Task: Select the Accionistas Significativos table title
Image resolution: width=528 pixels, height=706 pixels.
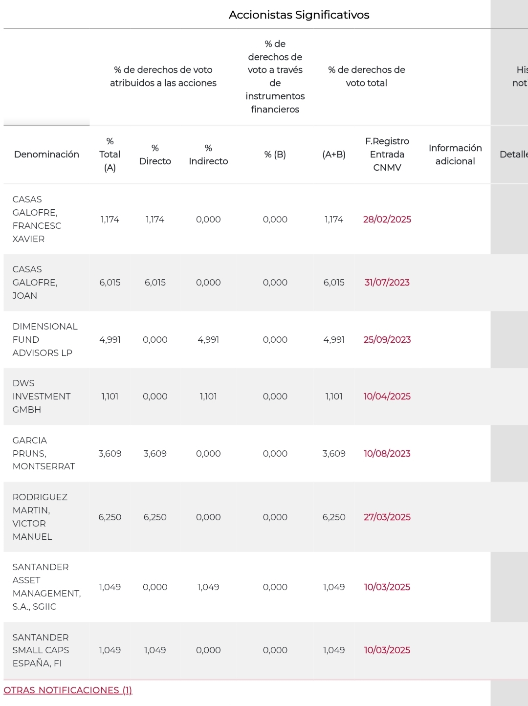Action: pyautogui.click(x=299, y=15)
